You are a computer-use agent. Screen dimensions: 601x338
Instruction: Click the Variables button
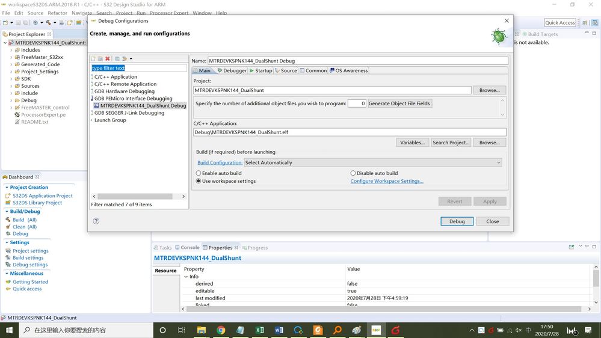(412, 142)
